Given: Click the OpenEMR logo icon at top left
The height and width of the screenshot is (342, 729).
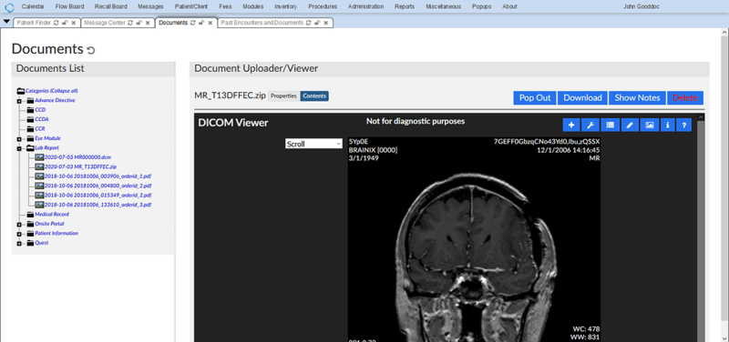Looking at the screenshot, I should (9, 7).
